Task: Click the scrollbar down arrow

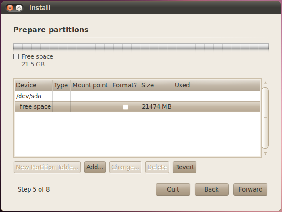Action: click(265, 153)
